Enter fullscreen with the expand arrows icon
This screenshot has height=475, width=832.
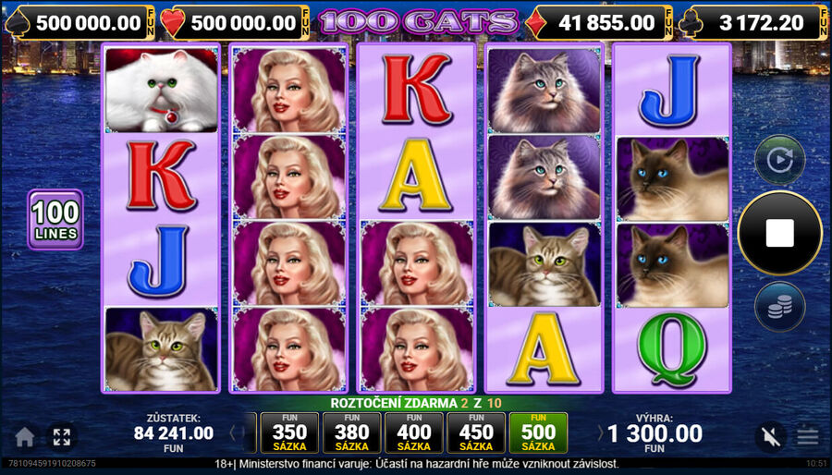[62, 437]
